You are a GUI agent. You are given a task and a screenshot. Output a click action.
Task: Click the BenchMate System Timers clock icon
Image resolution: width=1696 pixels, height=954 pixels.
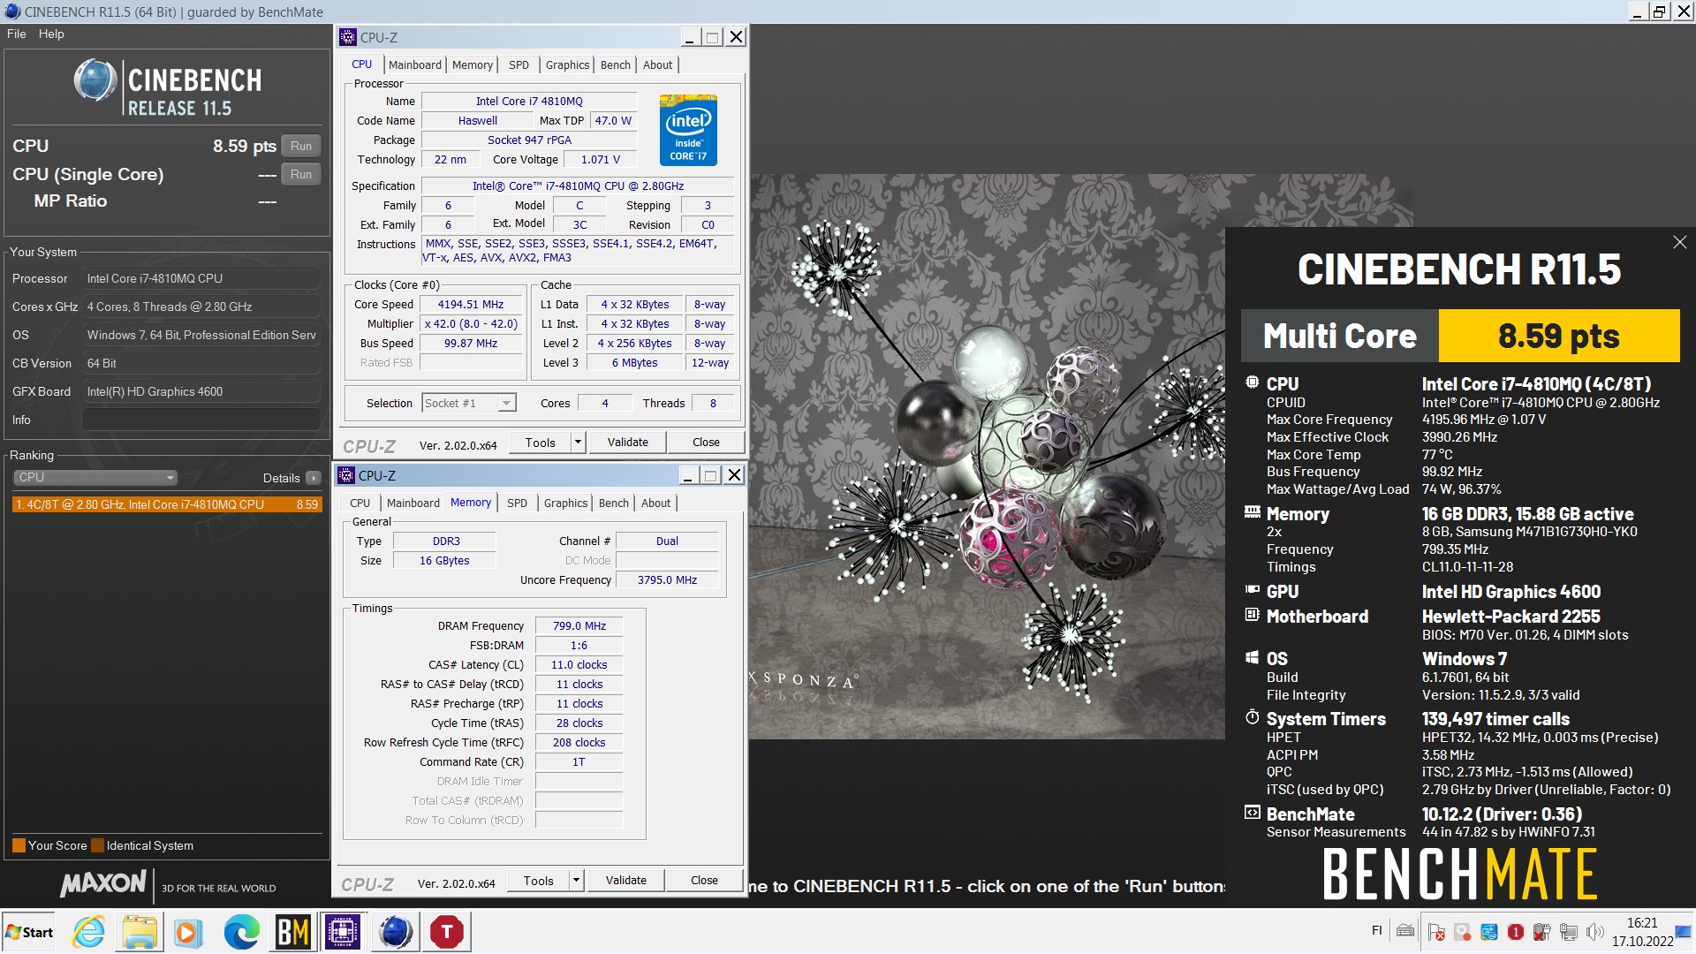click(1252, 717)
